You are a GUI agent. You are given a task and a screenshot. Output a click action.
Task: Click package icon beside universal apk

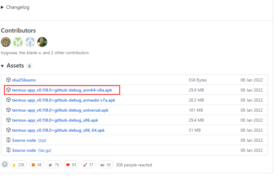8,110
